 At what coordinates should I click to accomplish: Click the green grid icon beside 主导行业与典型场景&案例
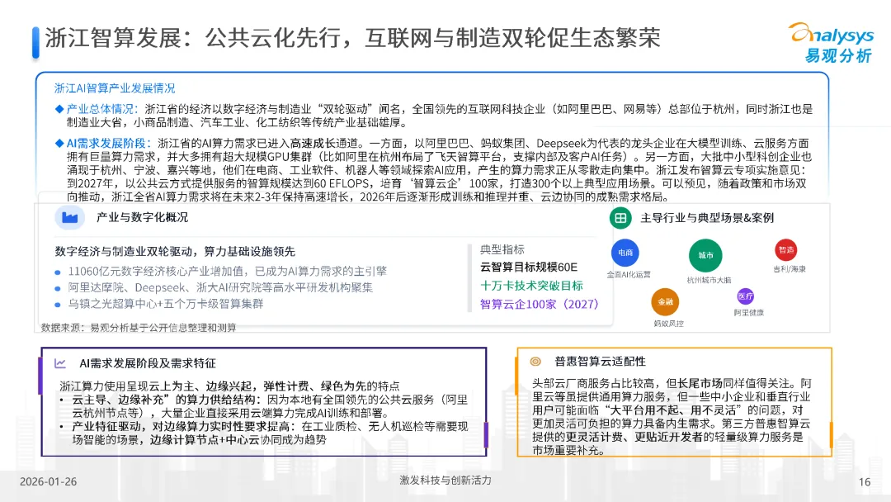pyautogui.click(x=620, y=218)
